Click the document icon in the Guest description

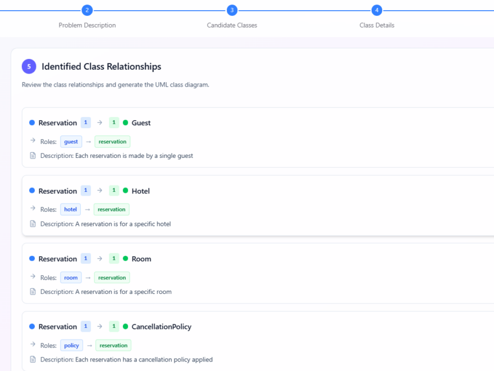click(x=33, y=156)
